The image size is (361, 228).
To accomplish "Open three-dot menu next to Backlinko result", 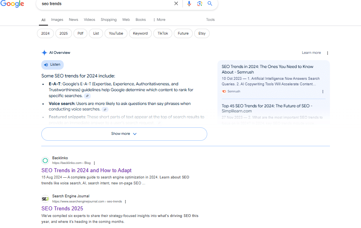I will point(94,163).
